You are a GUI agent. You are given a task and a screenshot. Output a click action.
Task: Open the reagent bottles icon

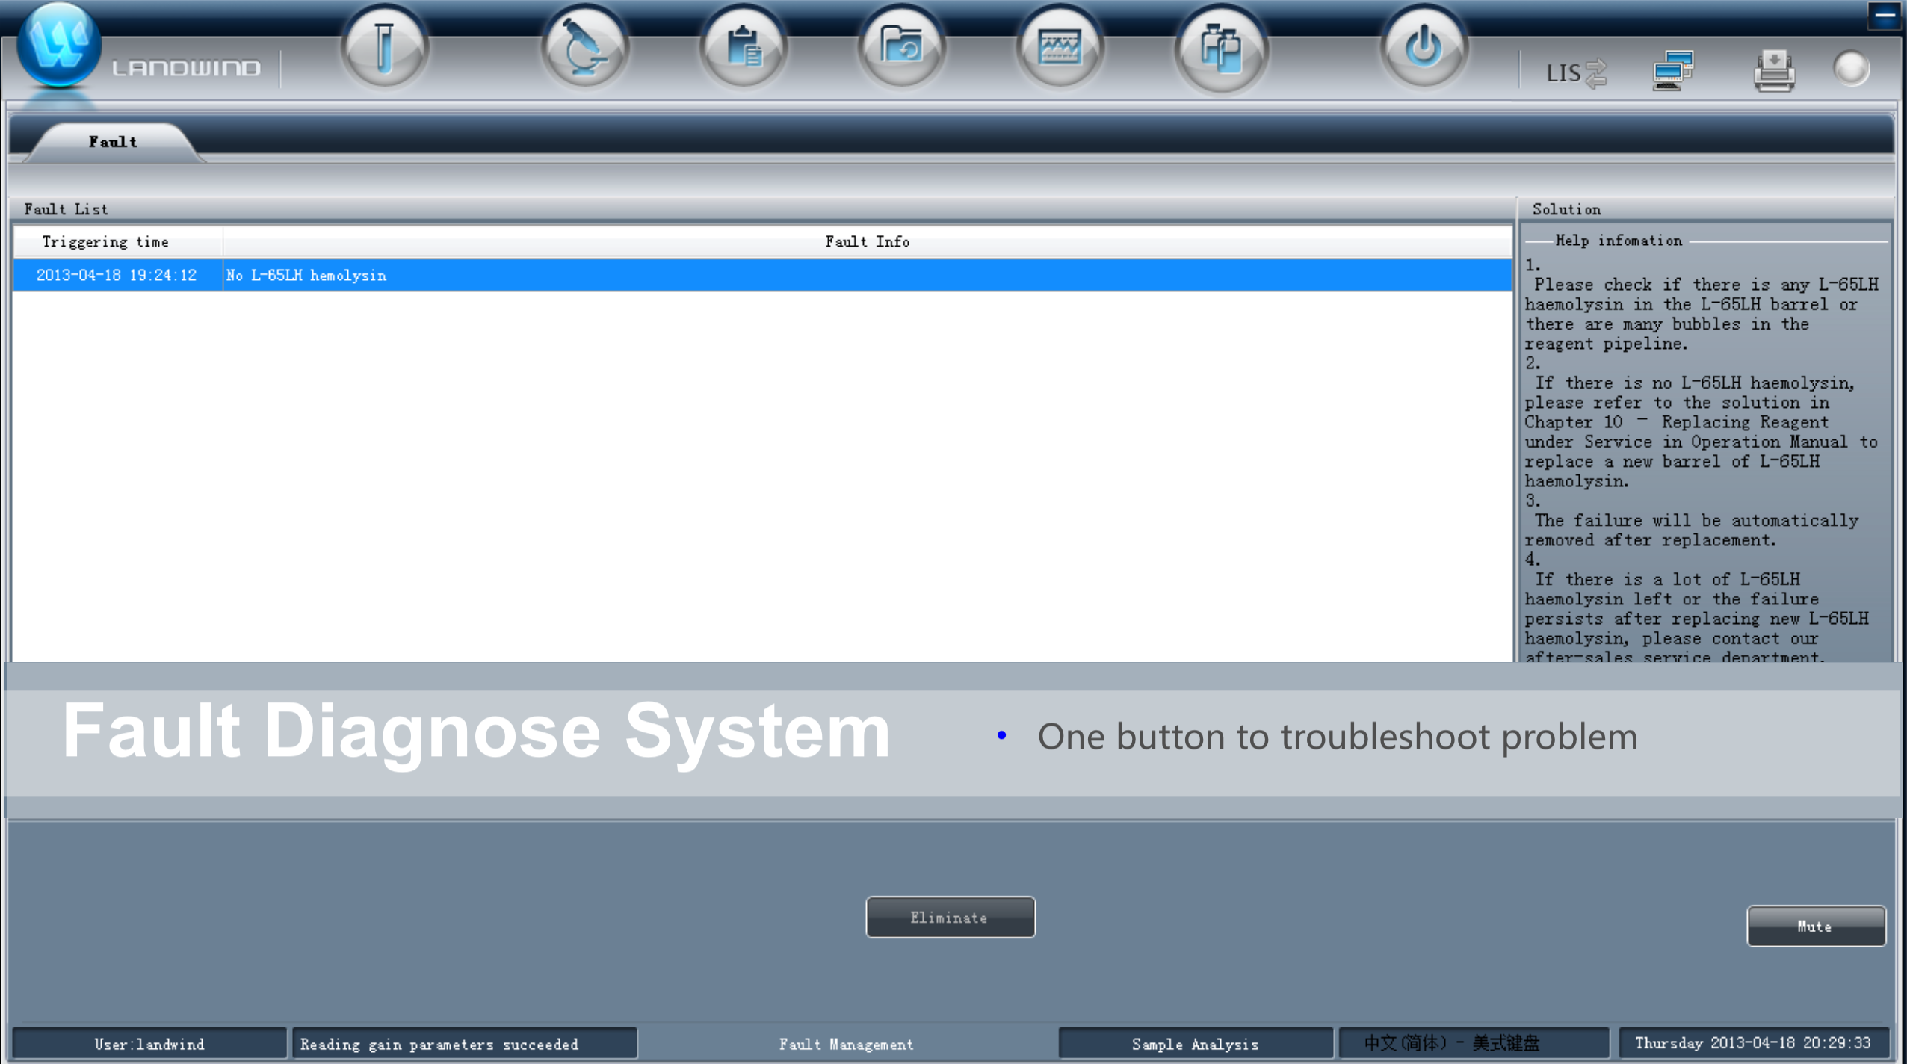pyautogui.click(x=1220, y=49)
